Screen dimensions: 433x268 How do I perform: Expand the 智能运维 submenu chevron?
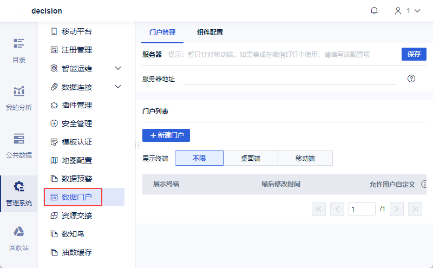[x=118, y=68]
